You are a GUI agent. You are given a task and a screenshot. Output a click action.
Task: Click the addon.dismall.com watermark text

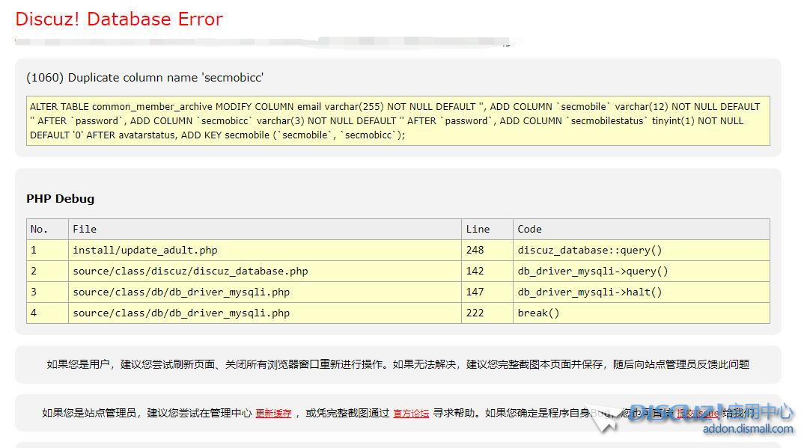(x=747, y=429)
